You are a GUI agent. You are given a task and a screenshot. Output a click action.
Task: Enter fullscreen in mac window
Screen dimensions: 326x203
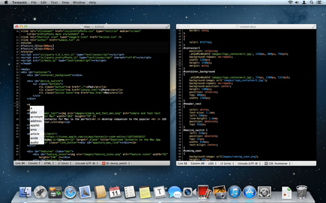point(167,26)
